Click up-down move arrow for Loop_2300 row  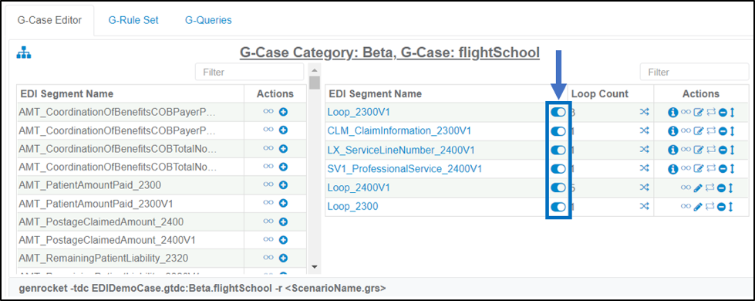click(731, 207)
